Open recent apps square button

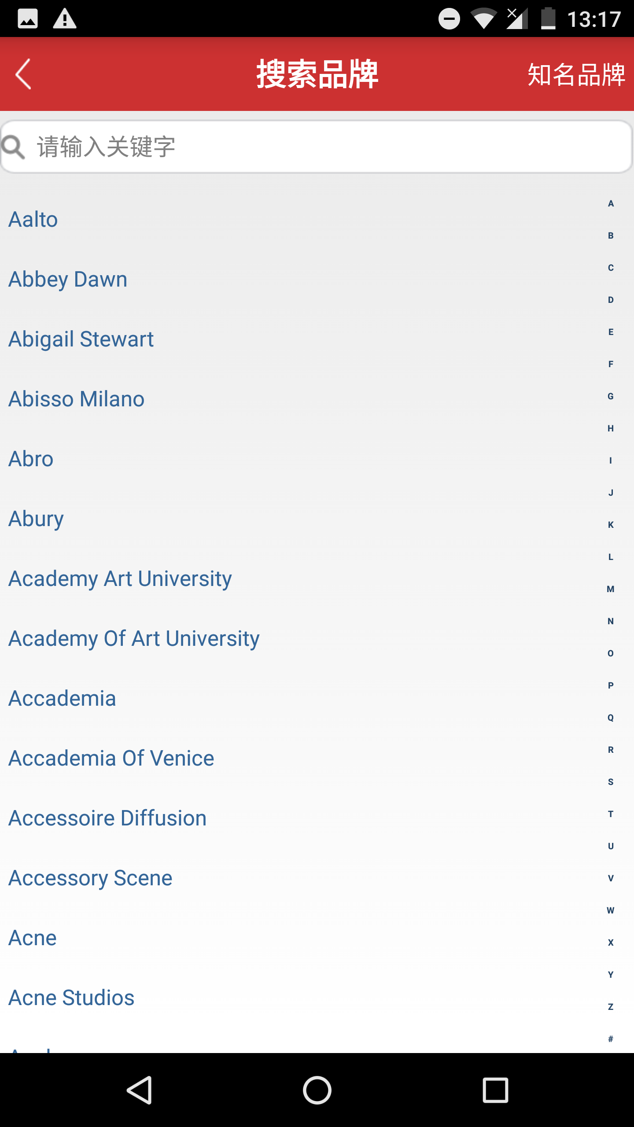495,1090
